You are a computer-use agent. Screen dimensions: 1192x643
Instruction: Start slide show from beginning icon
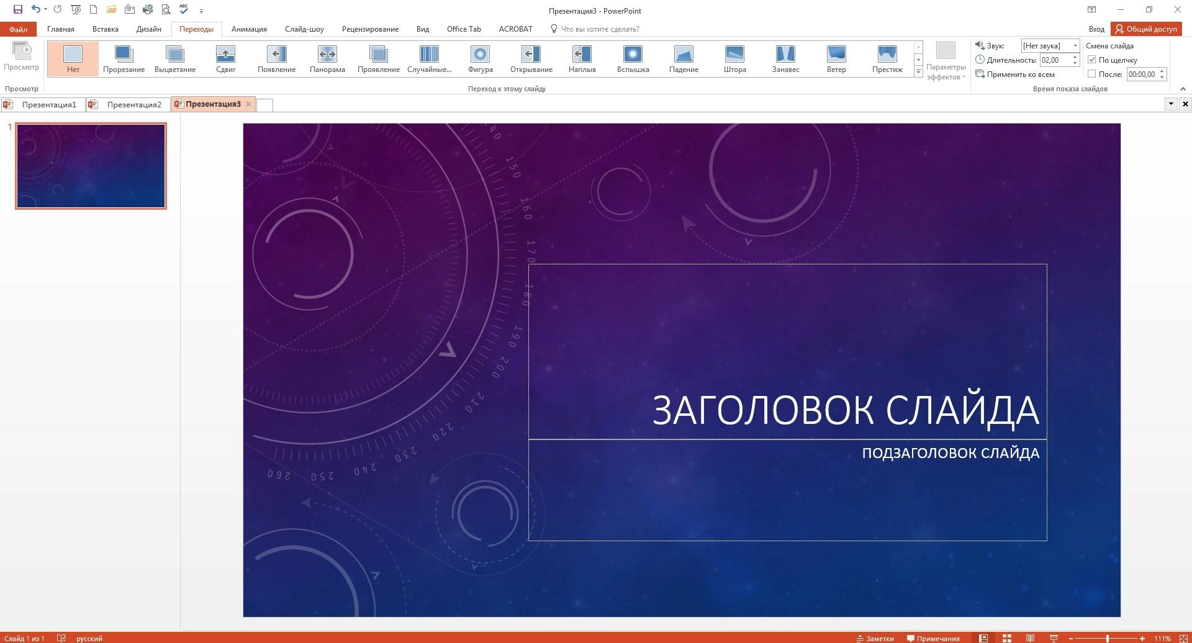coord(76,10)
